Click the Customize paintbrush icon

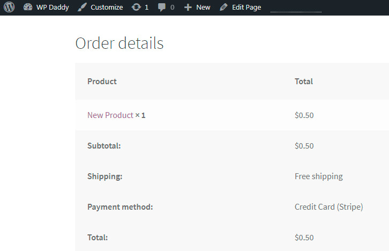tap(81, 8)
